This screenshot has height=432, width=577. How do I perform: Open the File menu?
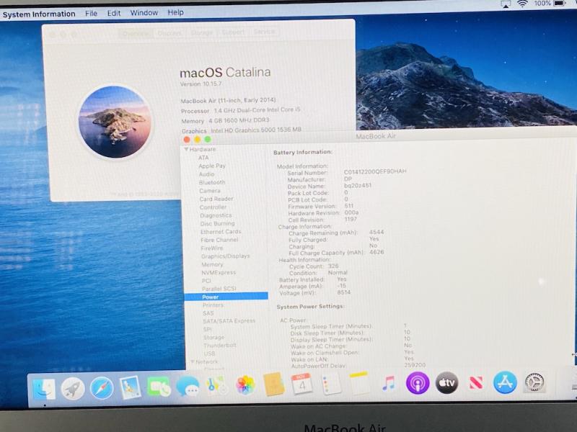tap(92, 13)
